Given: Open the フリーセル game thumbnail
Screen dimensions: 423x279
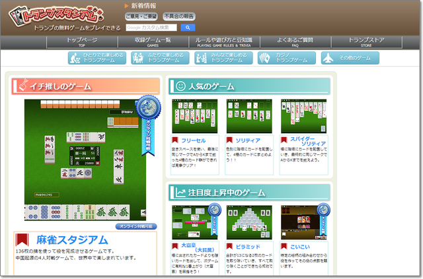Looking at the screenshot, I should click(x=194, y=117).
